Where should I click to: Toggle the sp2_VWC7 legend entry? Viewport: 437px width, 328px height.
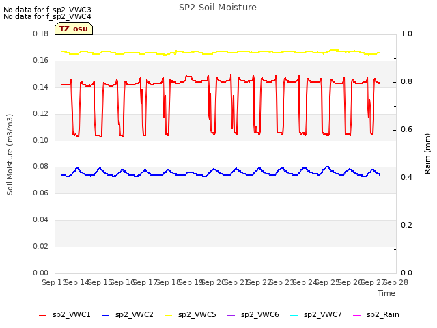pyautogui.click(x=316, y=315)
